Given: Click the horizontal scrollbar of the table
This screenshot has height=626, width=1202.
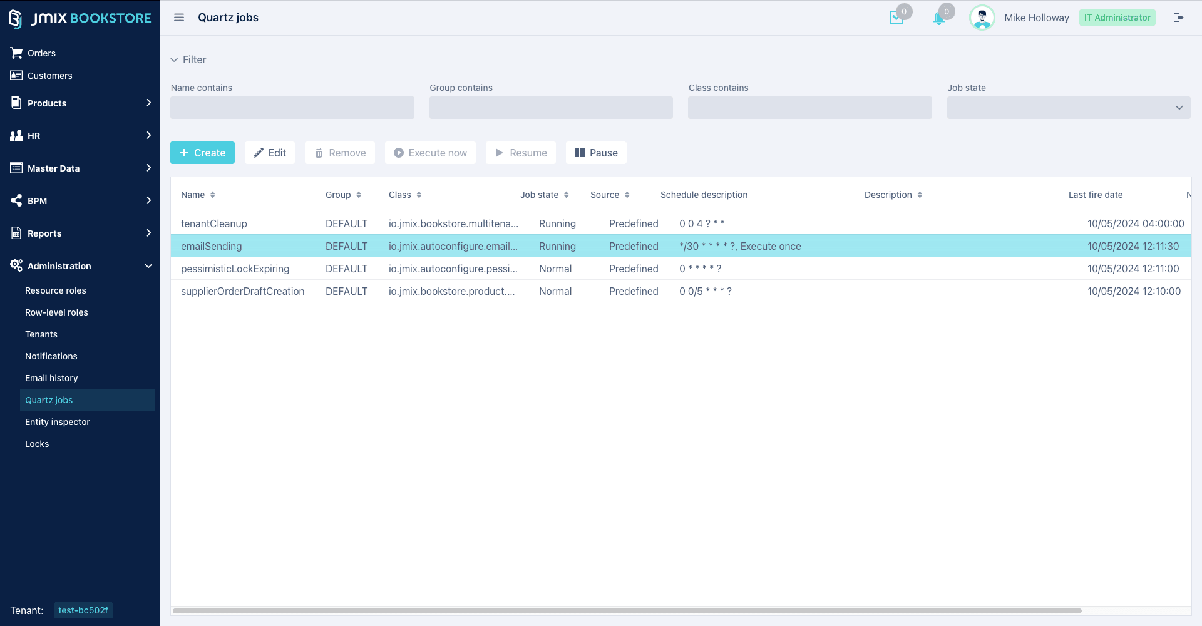Looking at the screenshot, I should click(x=626, y=610).
